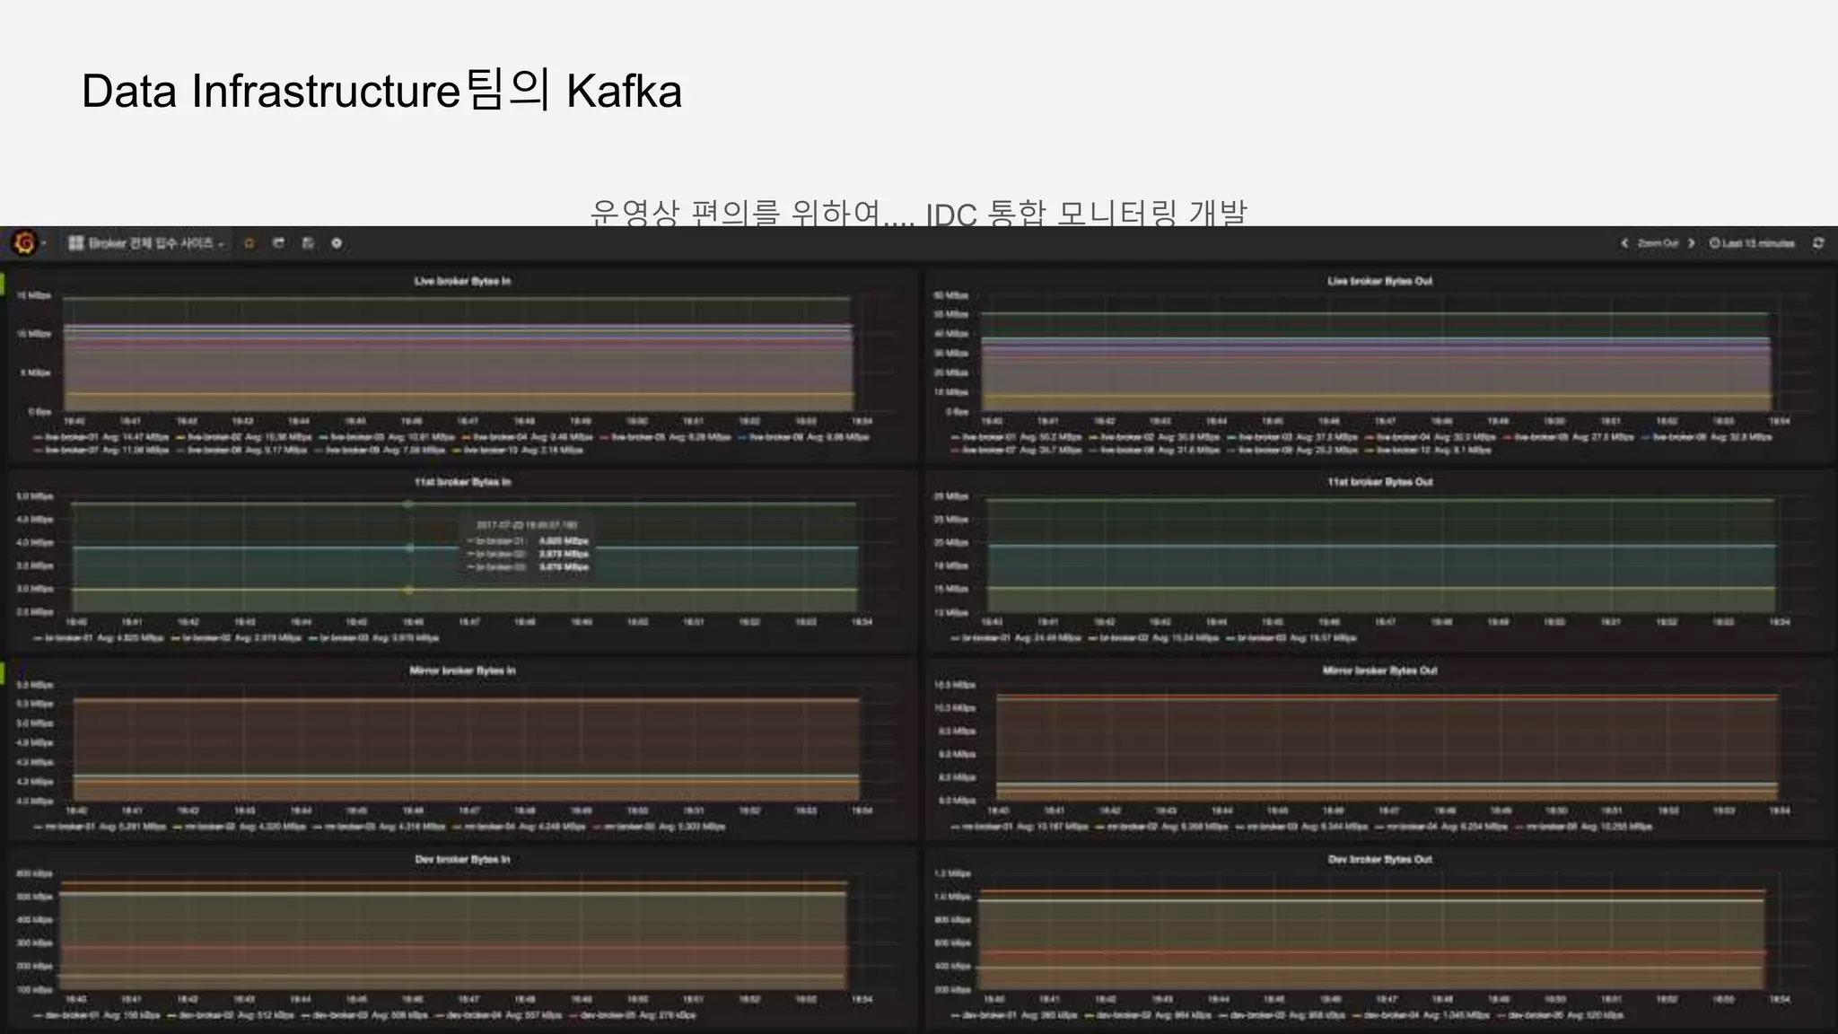This screenshot has height=1034, width=1838.
Task: Shift time range backward arrow
Action: [1624, 243]
